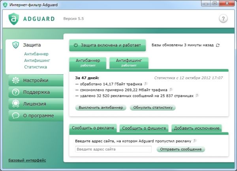Click the Введите адрес сайта input field
This screenshot has width=237, height=171.
113,149
